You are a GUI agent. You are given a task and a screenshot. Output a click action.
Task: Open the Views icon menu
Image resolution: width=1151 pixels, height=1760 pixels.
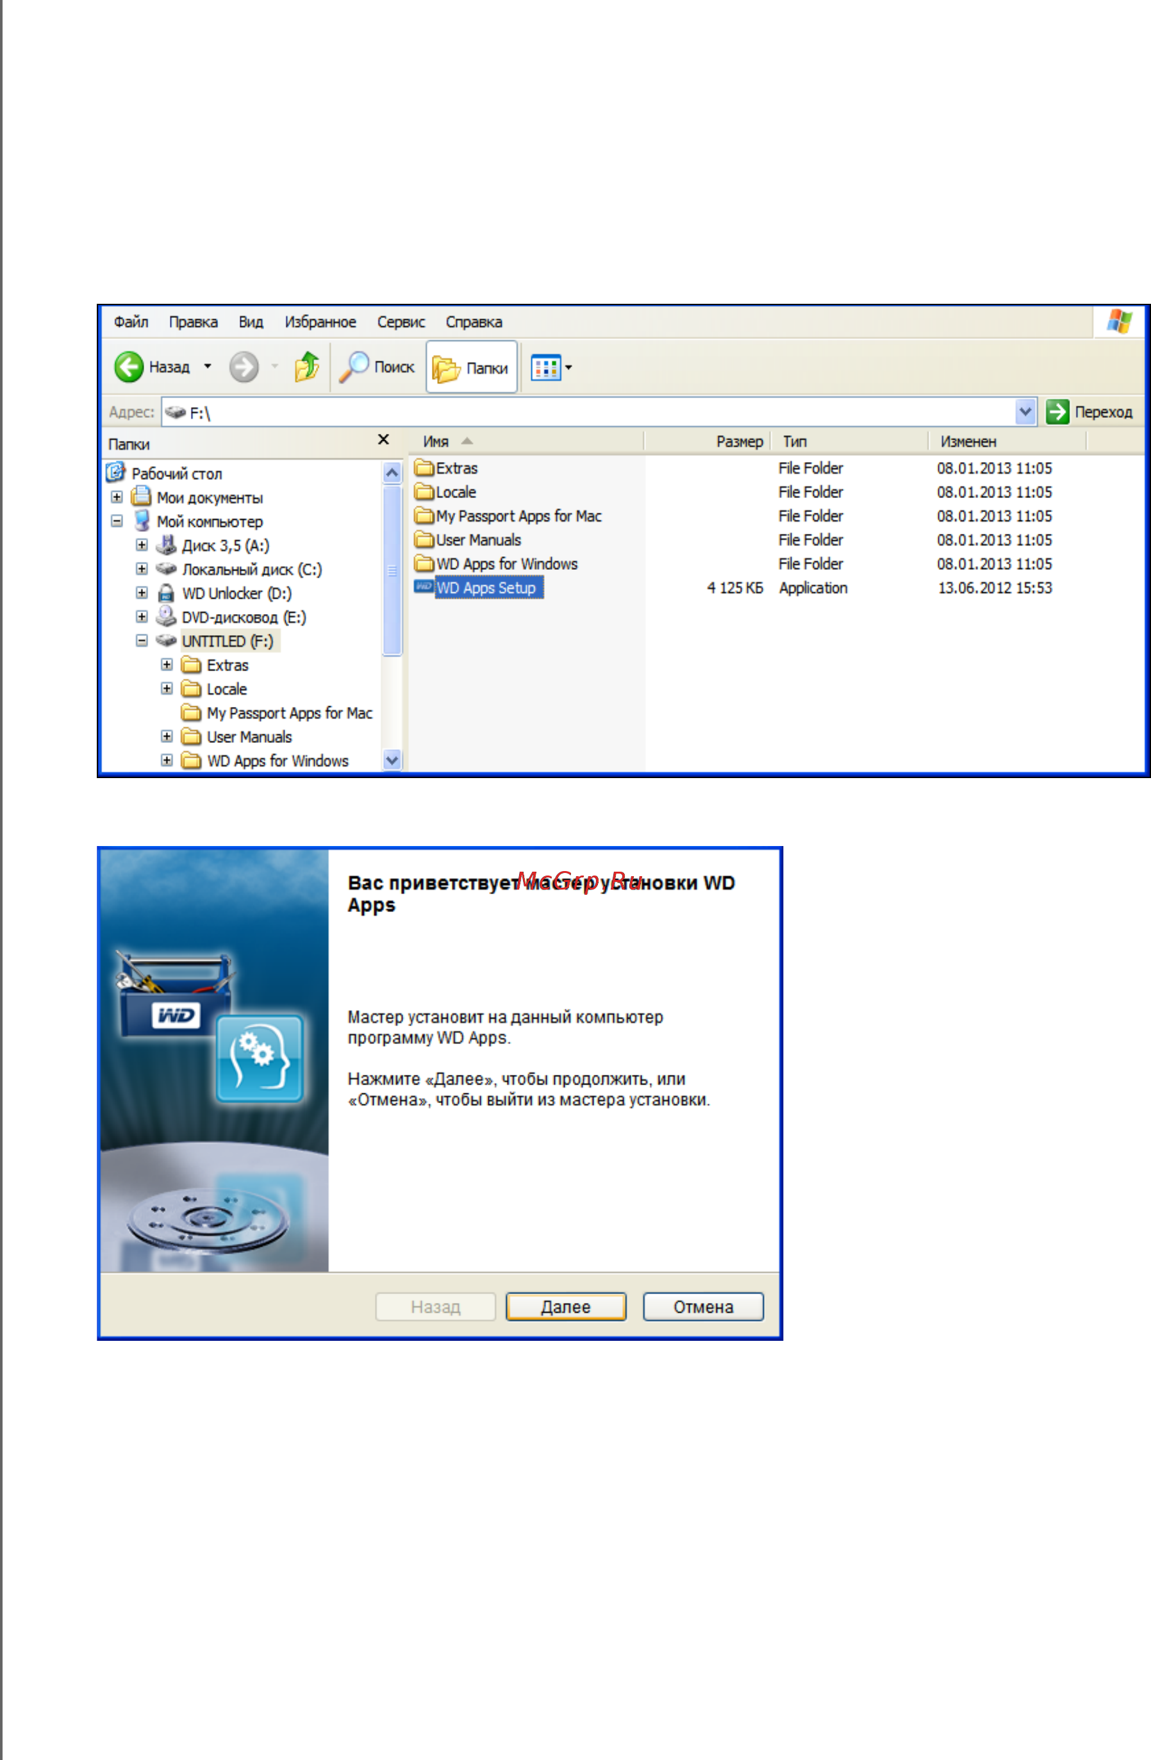(x=546, y=367)
